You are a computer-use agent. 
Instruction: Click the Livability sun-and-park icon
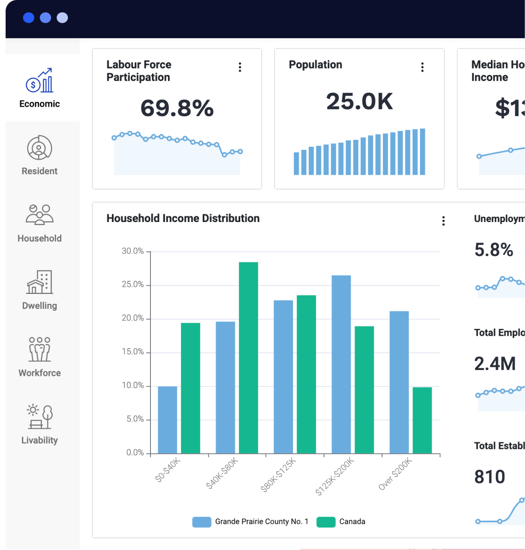39,417
